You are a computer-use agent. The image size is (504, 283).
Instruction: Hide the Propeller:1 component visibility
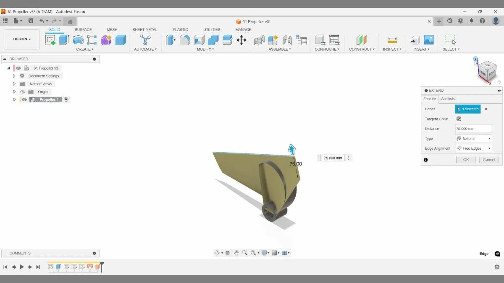pos(24,99)
